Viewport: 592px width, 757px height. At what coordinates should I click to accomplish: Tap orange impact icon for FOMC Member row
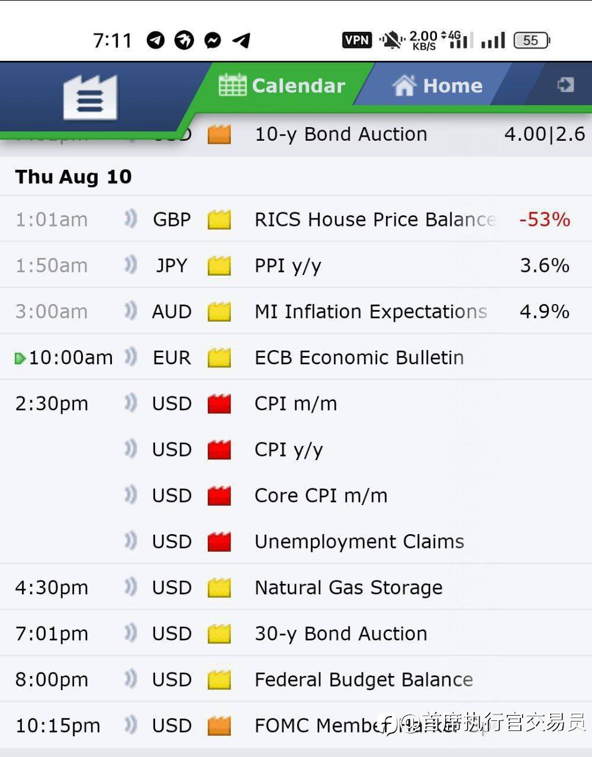(219, 725)
